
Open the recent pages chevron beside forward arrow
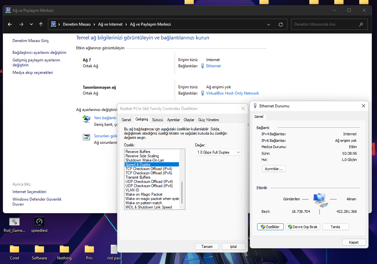pos(31,24)
